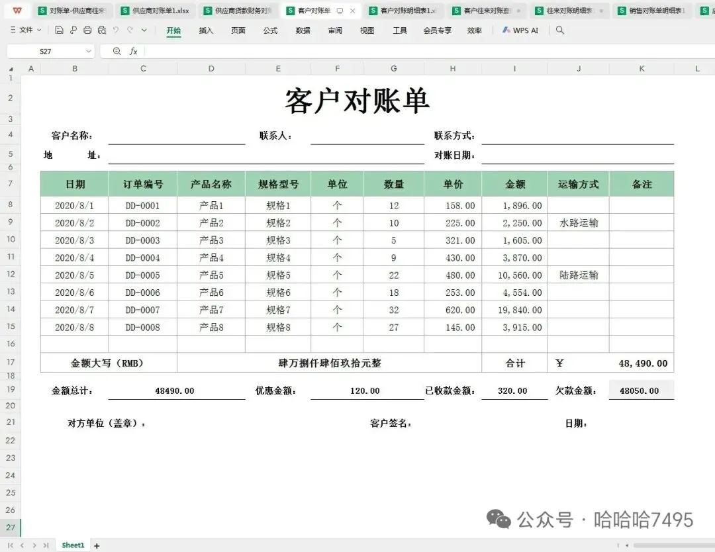Viewport: 715px width, 552px height.
Task: Close the 客户对账单 document tab
Action: (352, 11)
